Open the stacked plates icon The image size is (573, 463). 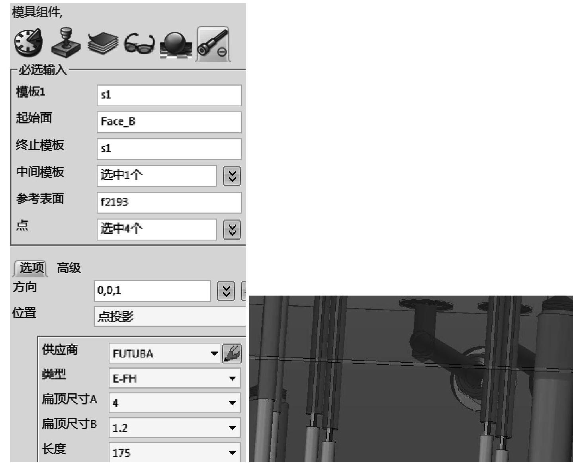[x=102, y=43]
